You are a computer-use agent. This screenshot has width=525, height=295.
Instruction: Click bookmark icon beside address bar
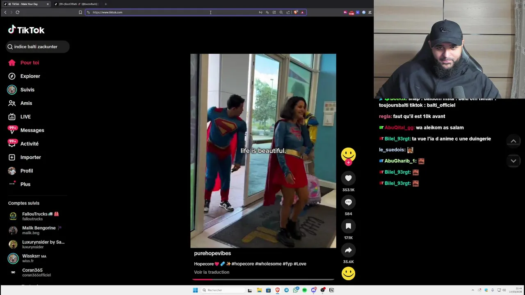coord(80,12)
